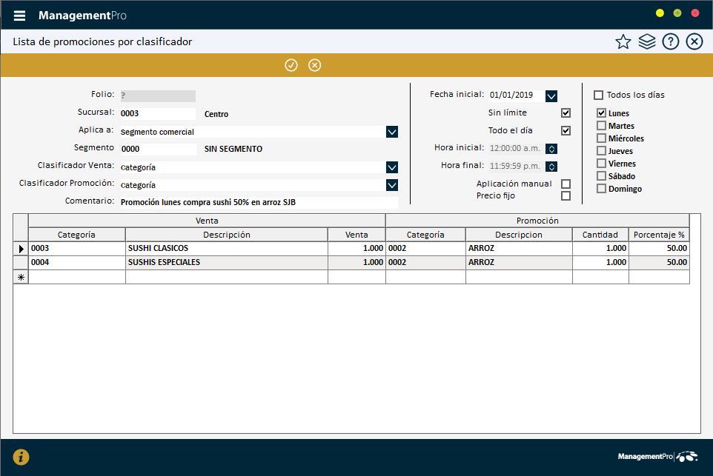713x476 pixels.
Task: Enable Precio fijo checkbox
Action: tap(566, 195)
